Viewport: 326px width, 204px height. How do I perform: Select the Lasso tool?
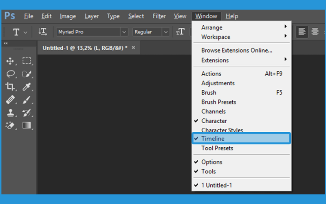pos(11,74)
